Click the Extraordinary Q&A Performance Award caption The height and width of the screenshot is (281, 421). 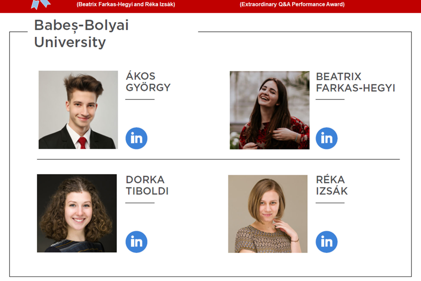(x=292, y=4)
